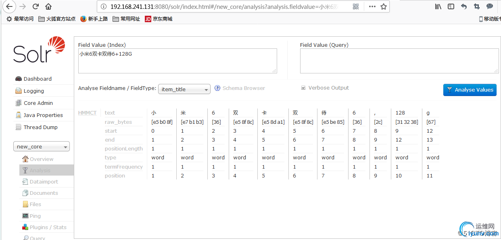
Task: Click the site info icon in the address bar
Action: (104, 6)
